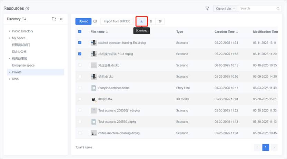Expand the 机房故事线 tree node
The width and height of the screenshot is (287, 159).
coord(9,59)
